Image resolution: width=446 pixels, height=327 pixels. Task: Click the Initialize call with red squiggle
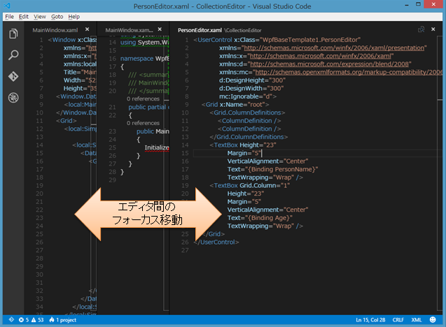157,148
